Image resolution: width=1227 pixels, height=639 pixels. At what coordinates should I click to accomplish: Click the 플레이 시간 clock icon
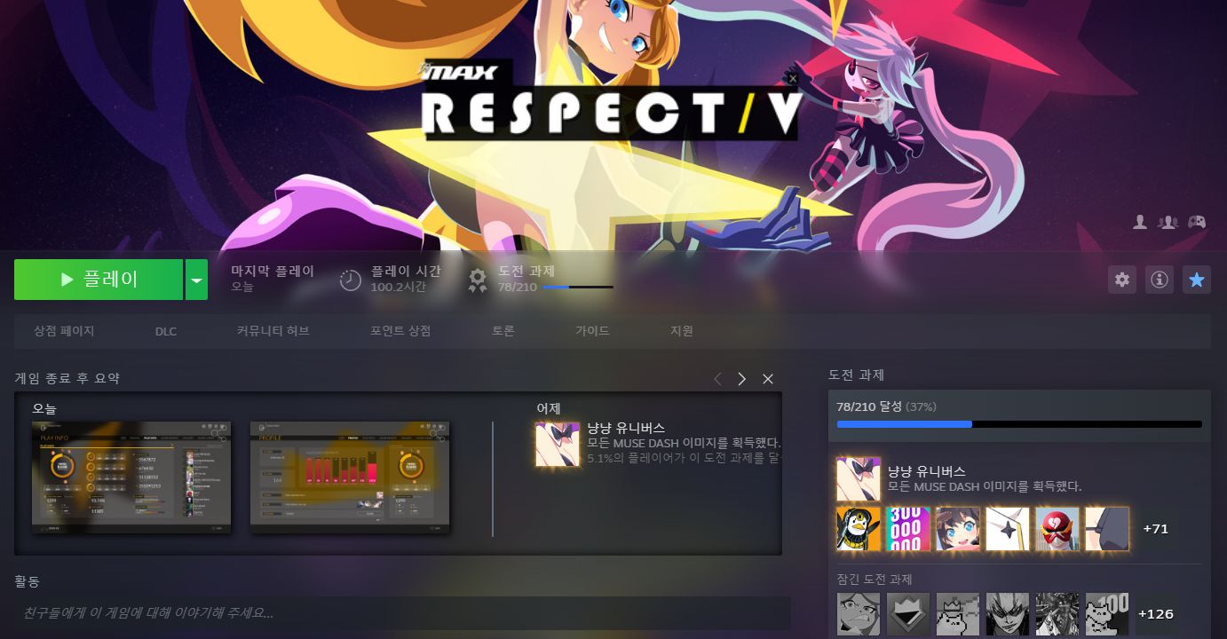351,280
